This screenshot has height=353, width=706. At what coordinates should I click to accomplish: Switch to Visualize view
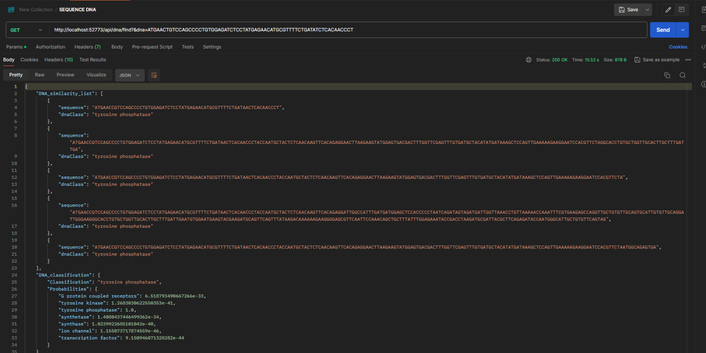[x=96, y=75]
